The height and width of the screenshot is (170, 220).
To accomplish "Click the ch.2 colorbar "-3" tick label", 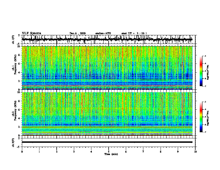I will (205, 102).
